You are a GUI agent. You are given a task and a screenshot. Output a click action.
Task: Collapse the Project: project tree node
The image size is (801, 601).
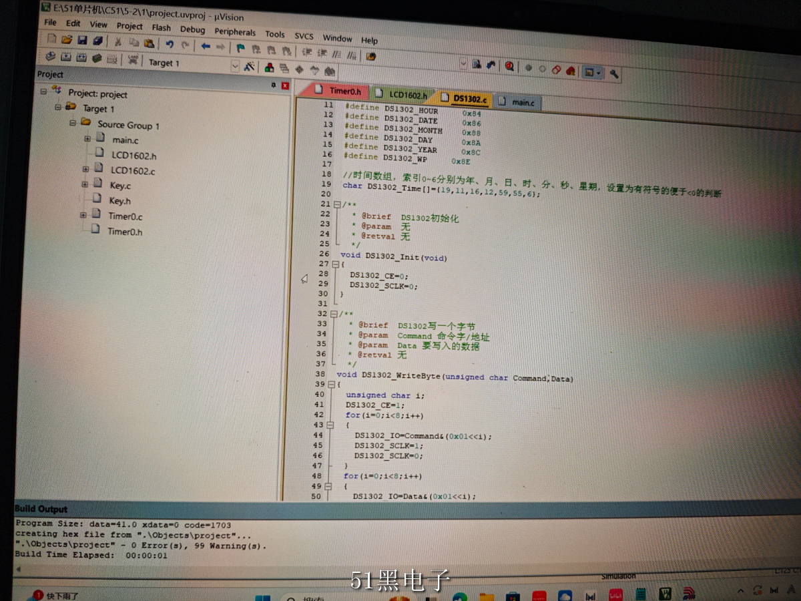point(43,91)
